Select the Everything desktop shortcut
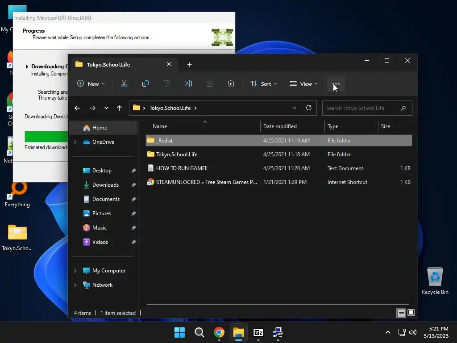 [17, 195]
